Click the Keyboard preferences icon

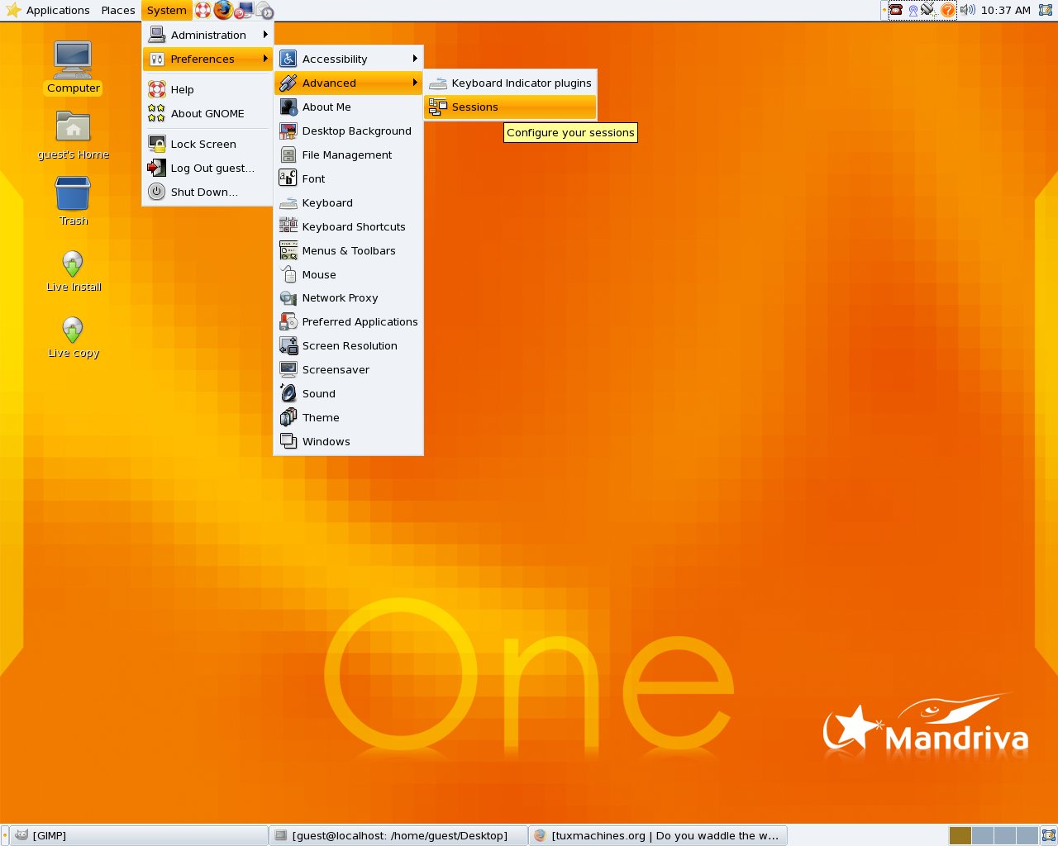[288, 202]
